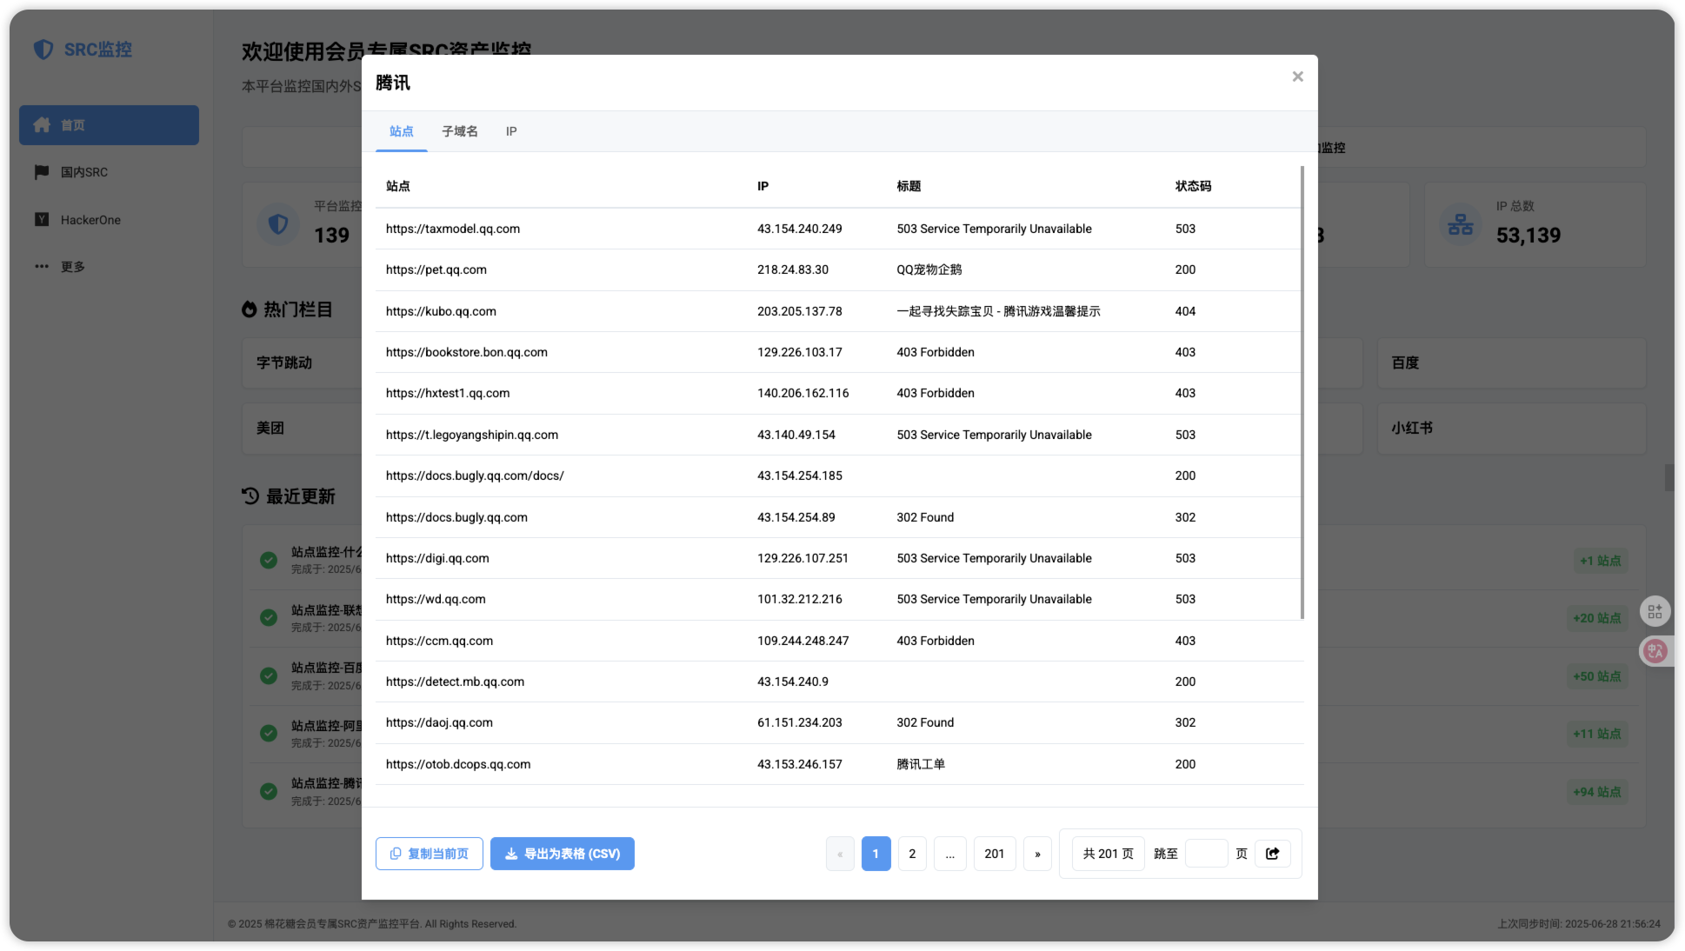
Task: Click the HackerOne icon in the sidebar
Action: tap(42, 220)
